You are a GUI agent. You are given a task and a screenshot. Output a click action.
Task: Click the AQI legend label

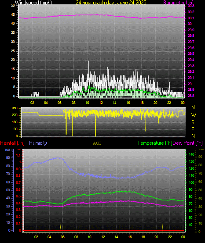(97, 143)
